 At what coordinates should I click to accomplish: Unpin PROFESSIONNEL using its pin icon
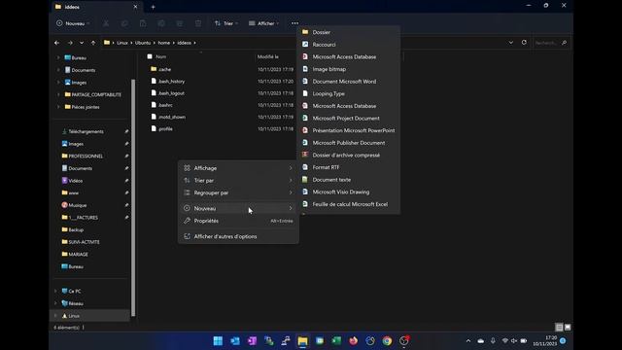126,156
